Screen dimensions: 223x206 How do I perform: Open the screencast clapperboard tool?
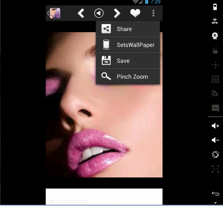pyautogui.click(x=215, y=50)
